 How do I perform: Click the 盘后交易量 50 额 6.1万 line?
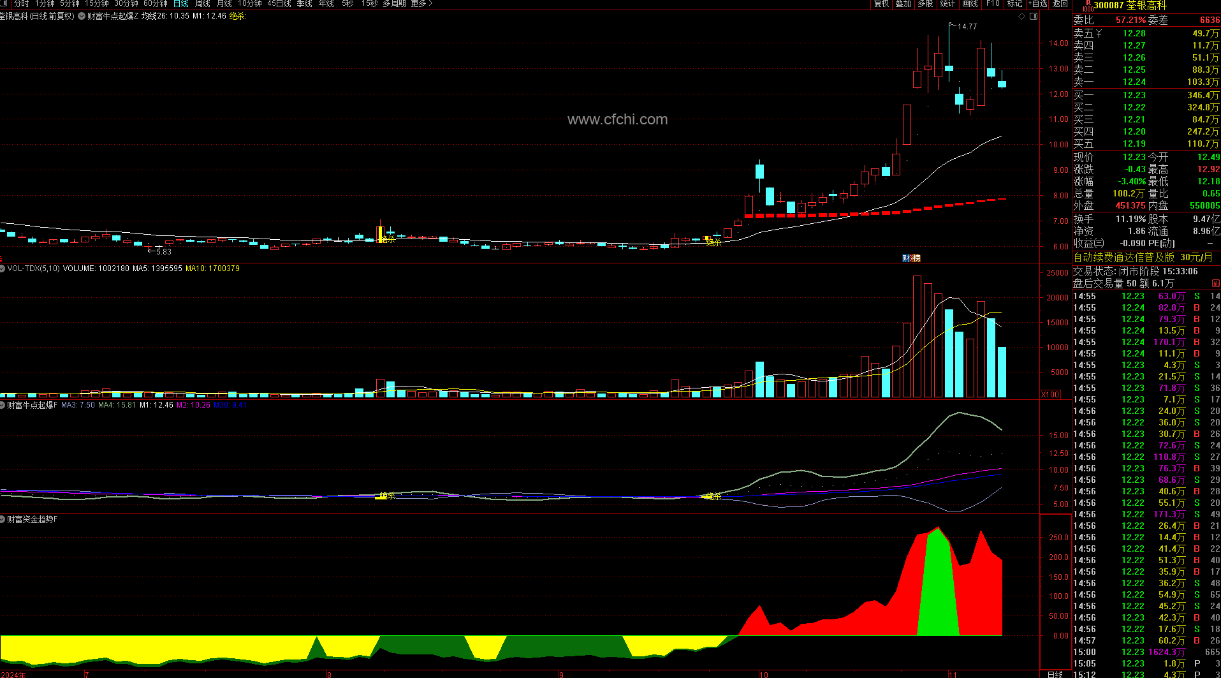point(1123,283)
